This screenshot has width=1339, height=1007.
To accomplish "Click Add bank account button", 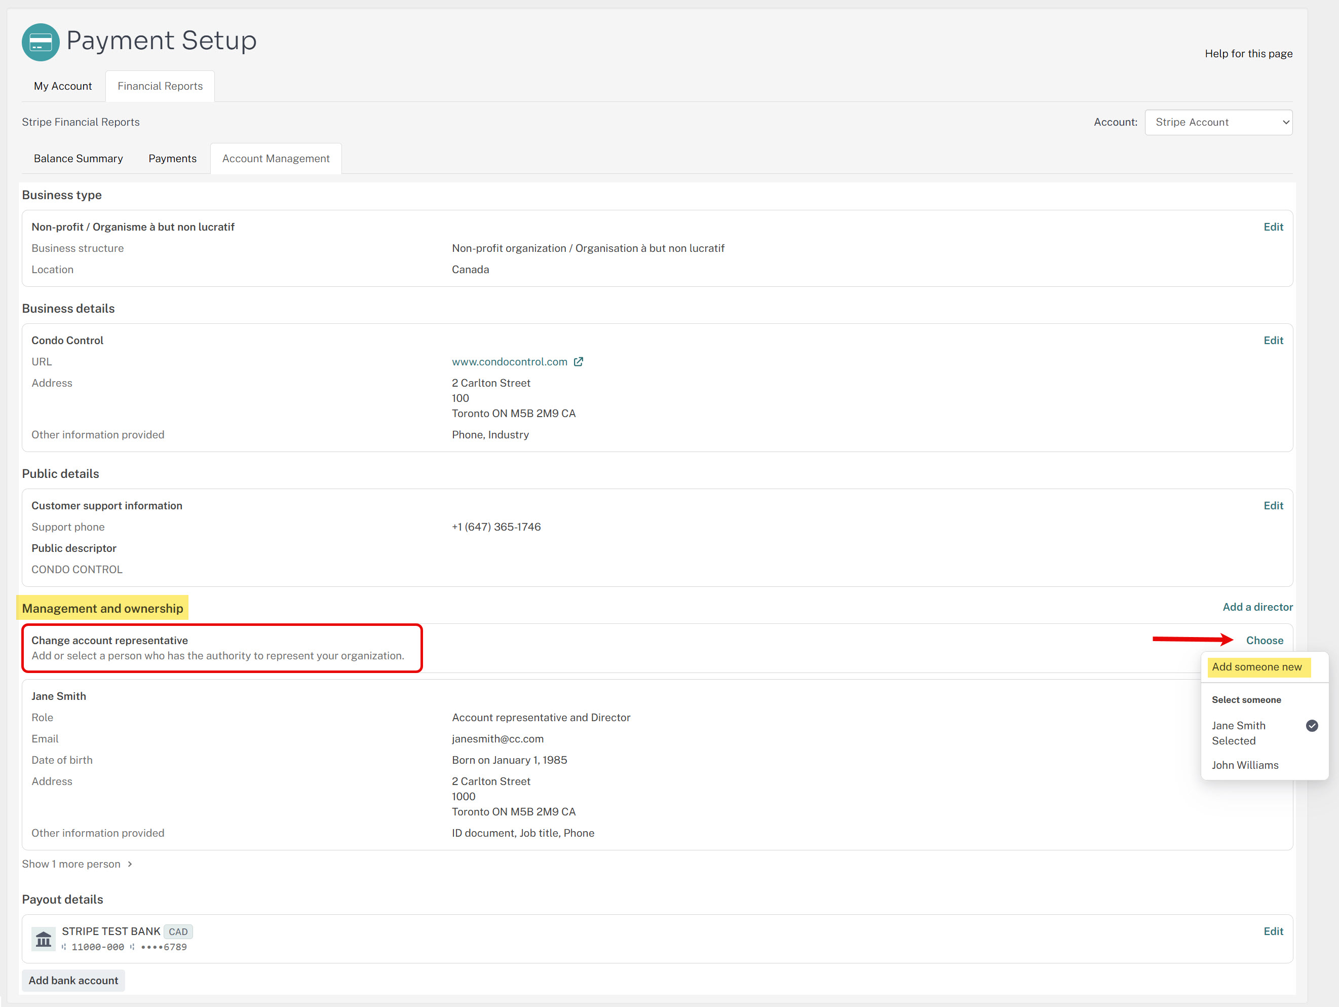I will (x=73, y=980).
